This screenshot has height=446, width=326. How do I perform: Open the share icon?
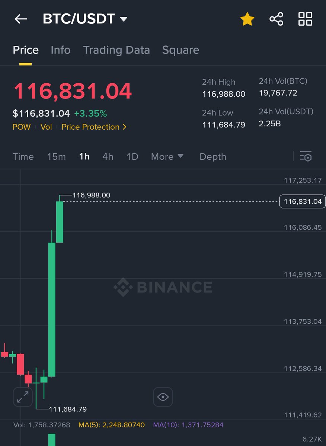click(276, 19)
